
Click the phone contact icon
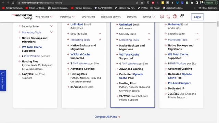[168, 17]
